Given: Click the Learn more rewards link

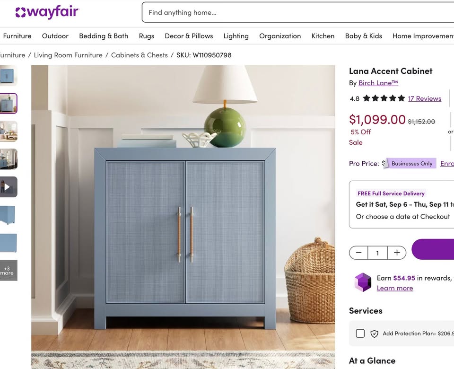Looking at the screenshot, I should (395, 288).
